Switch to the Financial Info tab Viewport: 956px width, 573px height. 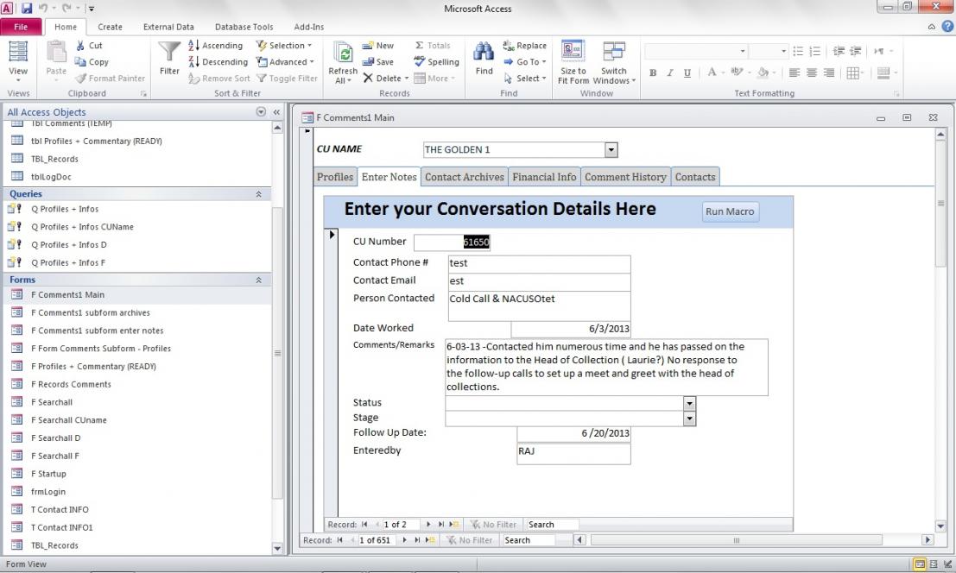[544, 177]
